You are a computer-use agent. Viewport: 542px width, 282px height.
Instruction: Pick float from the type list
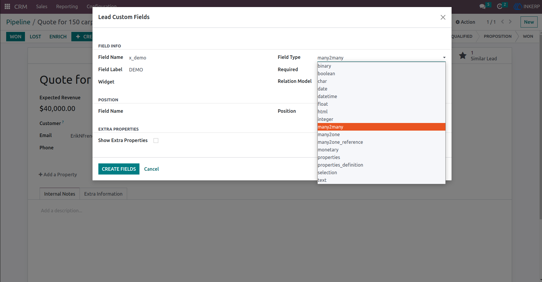click(381, 104)
